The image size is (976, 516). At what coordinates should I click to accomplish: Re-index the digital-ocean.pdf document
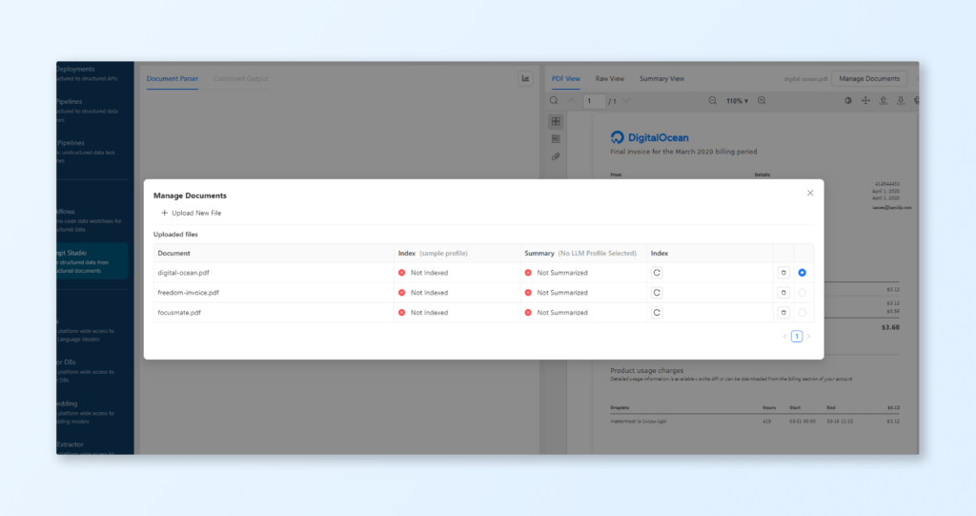pyautogui.click(x=657, y=273)
